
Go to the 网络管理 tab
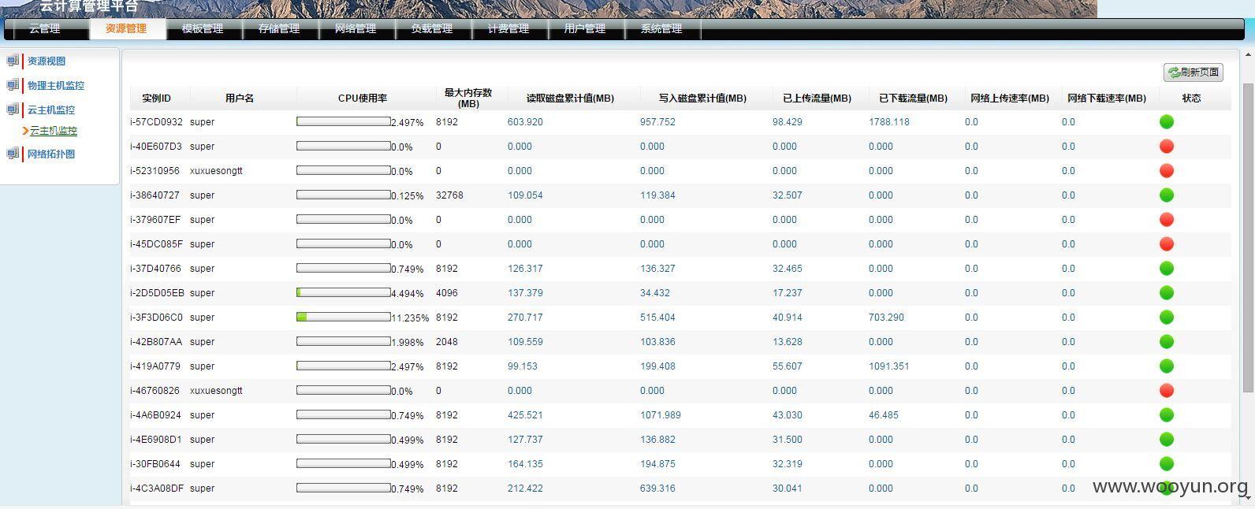tap(356, 28)
